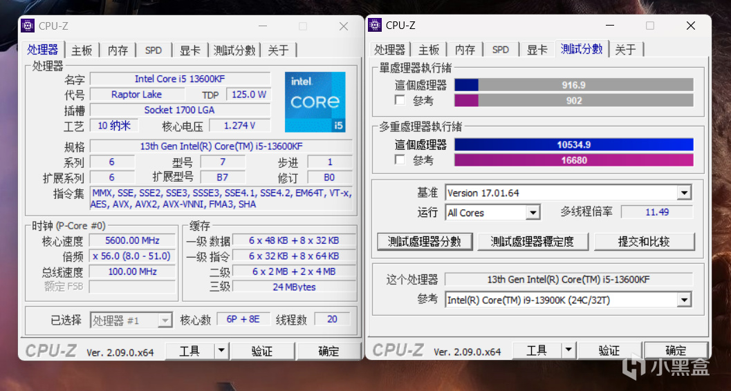Click 扩展型号 value B7
Image resolution: width=731 pixels, height=391 pixels.
pos(223,178)
